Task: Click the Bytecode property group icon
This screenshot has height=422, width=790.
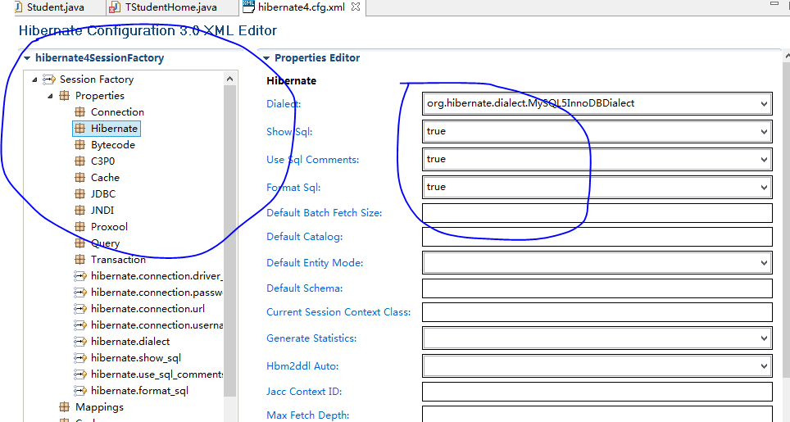Action: click(79, 144)
